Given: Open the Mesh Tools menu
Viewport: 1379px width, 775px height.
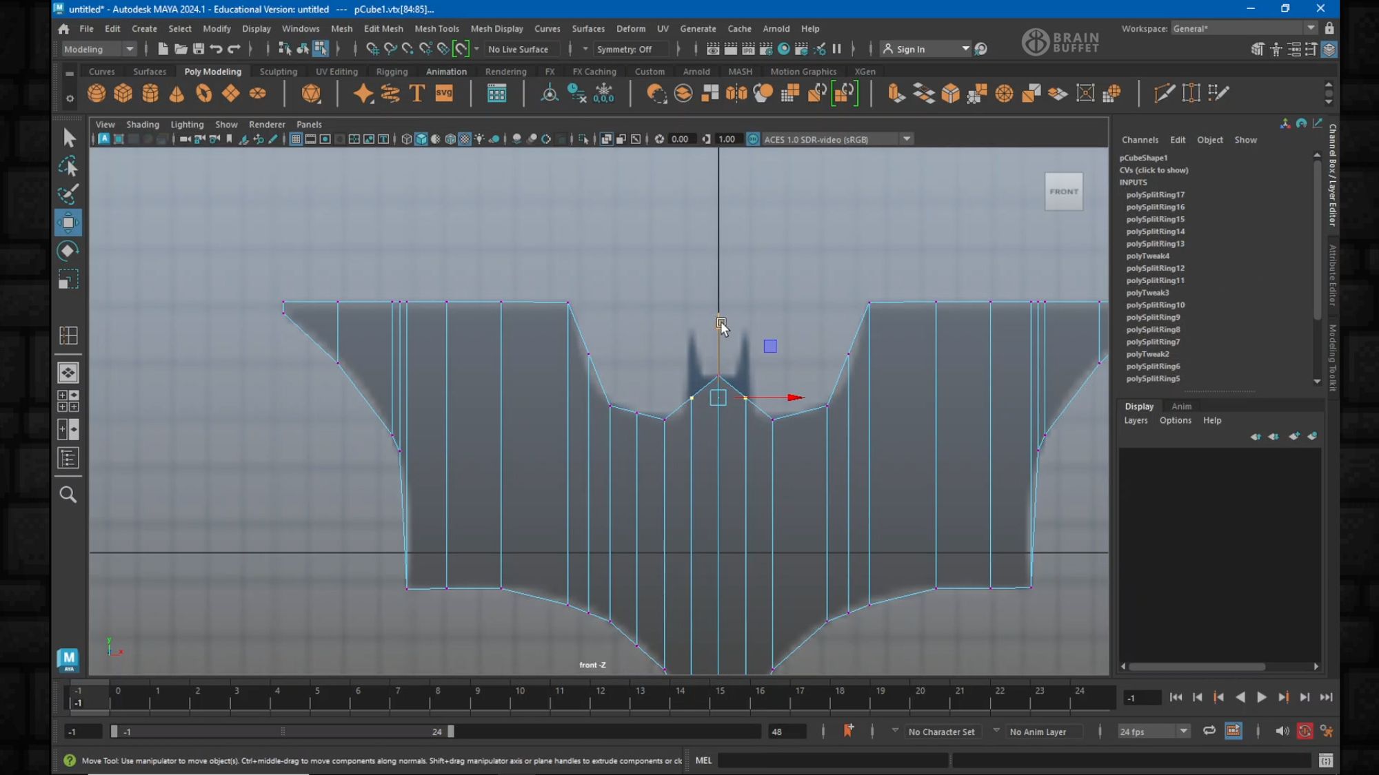Looking at the screenshot, I should pyautogui.click(x=436, y=28).
